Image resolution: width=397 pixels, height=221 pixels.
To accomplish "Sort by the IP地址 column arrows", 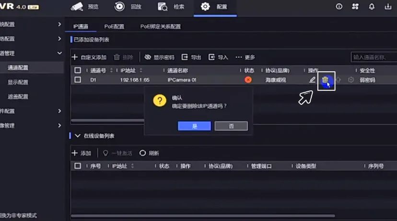I will click(x=140, y=70).
